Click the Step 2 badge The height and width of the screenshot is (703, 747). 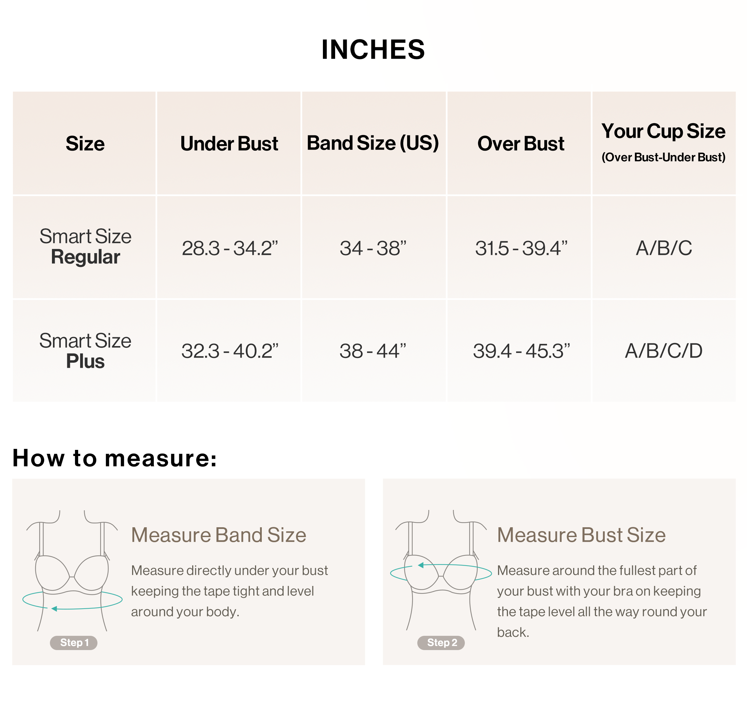point(441,643)
